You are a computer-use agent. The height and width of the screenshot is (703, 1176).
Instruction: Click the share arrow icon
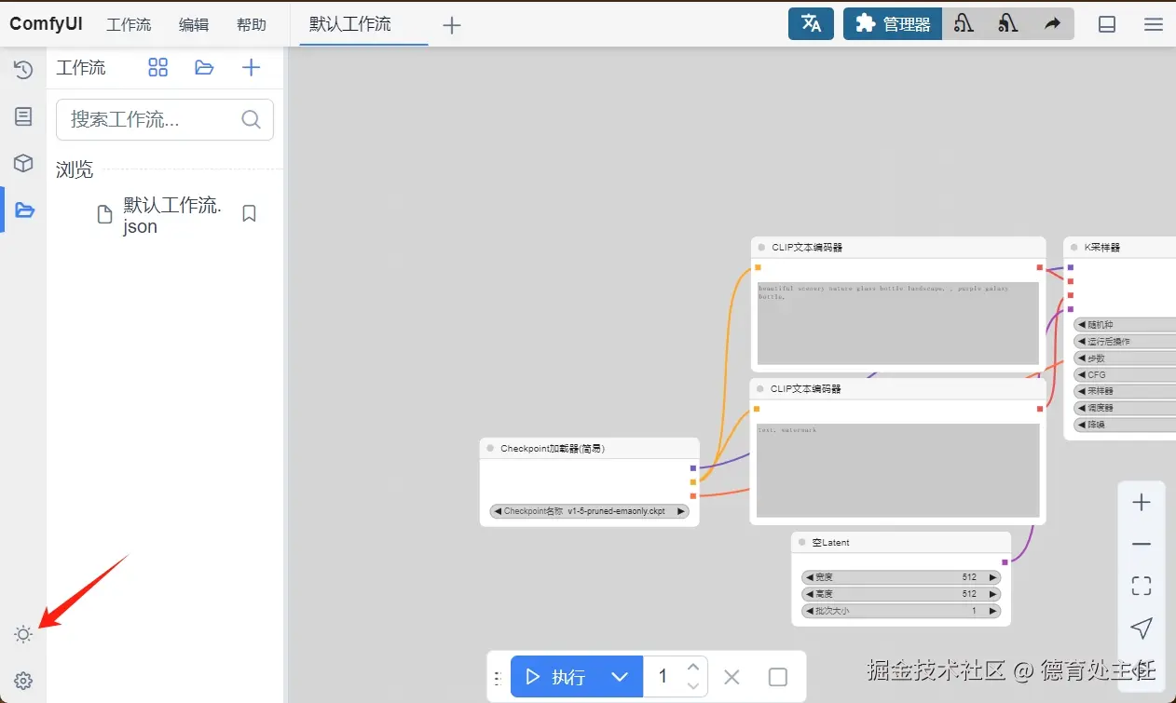(1052, 23)
